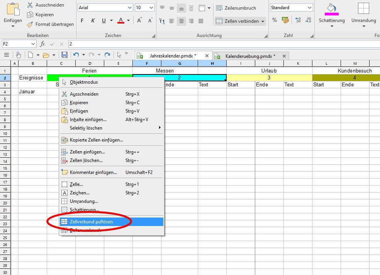
Task: Toggle bold formatting (F button)
Action: pos(82,21)
